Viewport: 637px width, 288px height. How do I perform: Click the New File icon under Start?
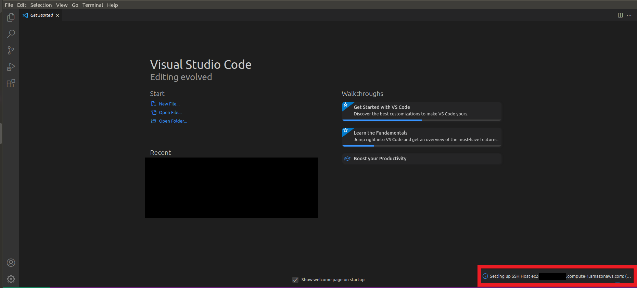[x=154, y=104]
